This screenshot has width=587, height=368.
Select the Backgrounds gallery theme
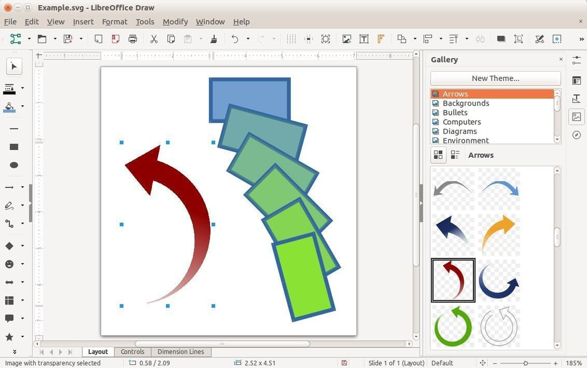point(466,103)
